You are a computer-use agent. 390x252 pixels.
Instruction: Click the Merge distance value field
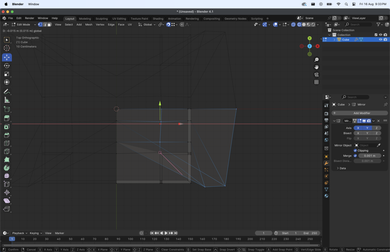(369, 156)
